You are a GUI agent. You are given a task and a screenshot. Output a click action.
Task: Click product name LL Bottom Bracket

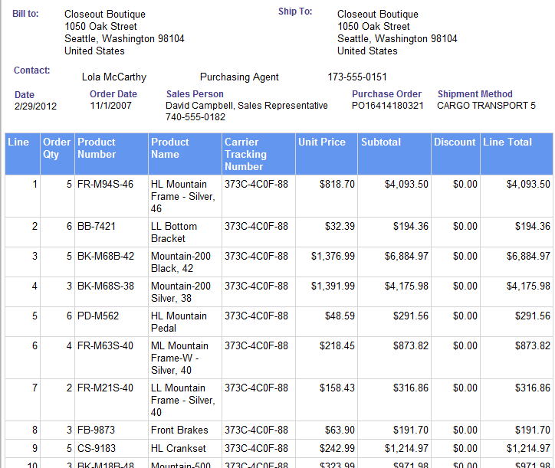tap(174, 232)
